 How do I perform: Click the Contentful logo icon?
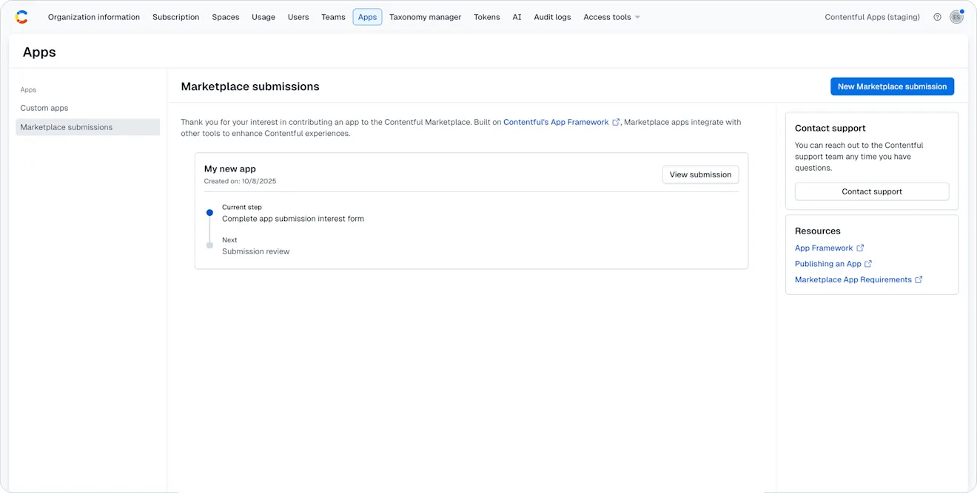pos(21,17)
